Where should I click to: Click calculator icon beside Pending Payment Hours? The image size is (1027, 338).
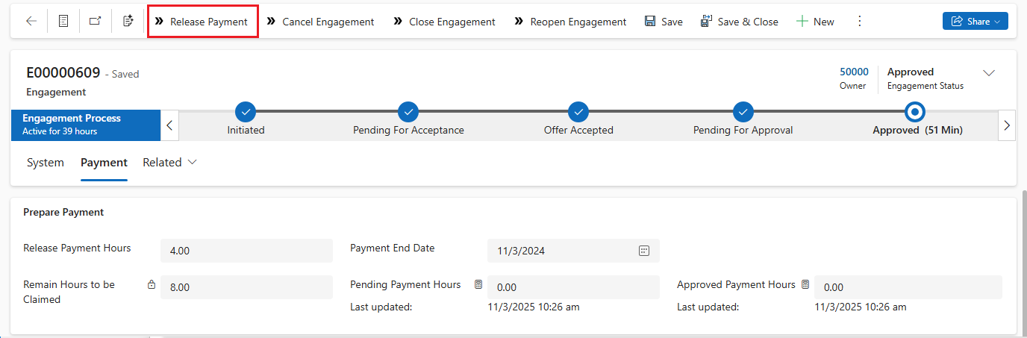coord(478,284)
